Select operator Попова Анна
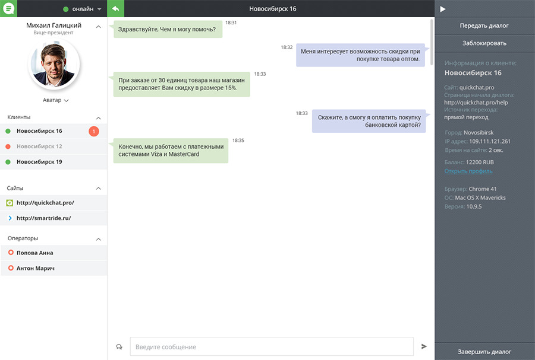Viewport: 535px width, 360px height. (x=53, y=253)
